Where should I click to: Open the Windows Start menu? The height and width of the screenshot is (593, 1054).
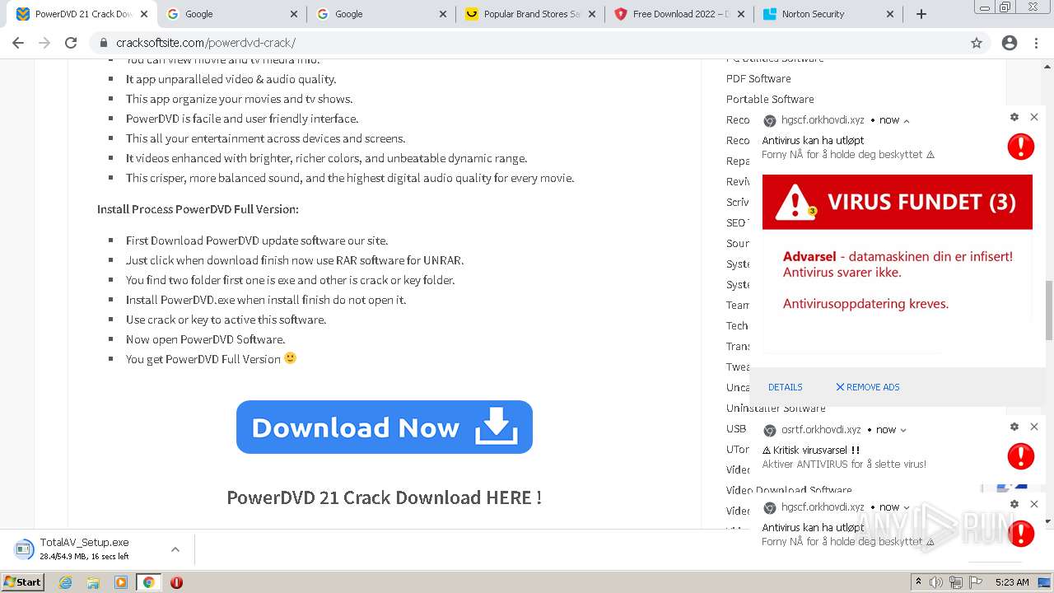(23, 582)
